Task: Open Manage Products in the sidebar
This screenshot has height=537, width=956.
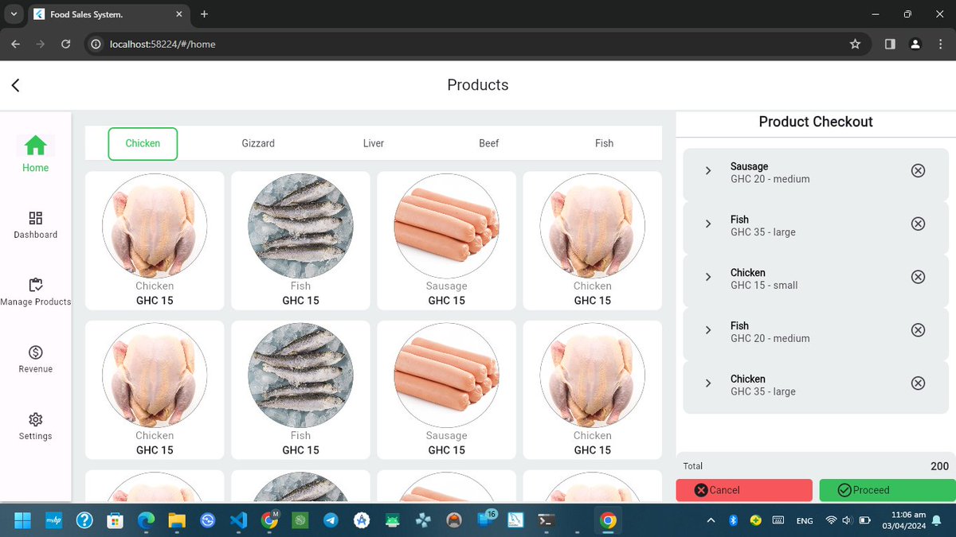Action: 36,292
